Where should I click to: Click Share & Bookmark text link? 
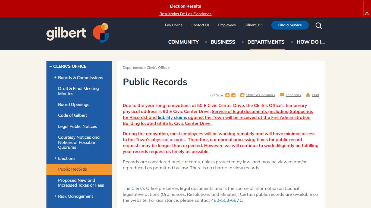260,95
